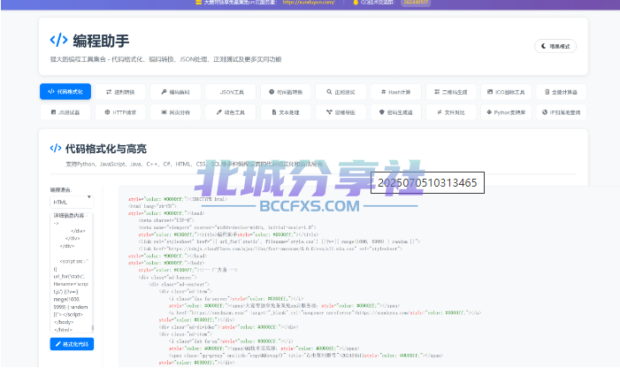Open the 代码格式化 code formatting tab

coord(65,92)
